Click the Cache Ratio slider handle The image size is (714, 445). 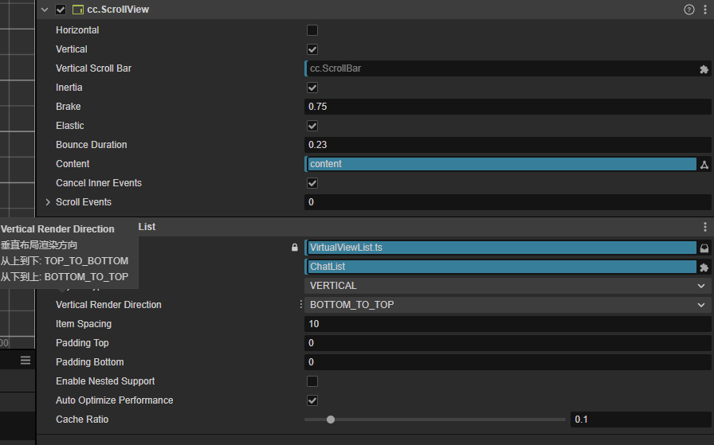tap(331, 420)
